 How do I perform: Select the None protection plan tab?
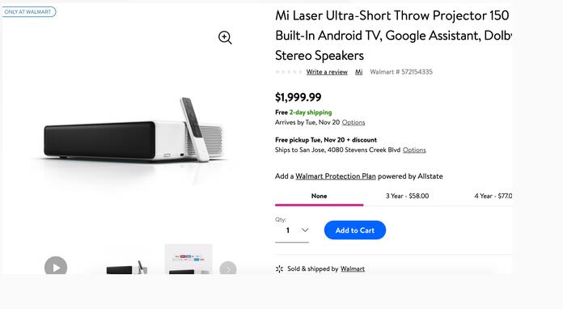pos(320,196)
